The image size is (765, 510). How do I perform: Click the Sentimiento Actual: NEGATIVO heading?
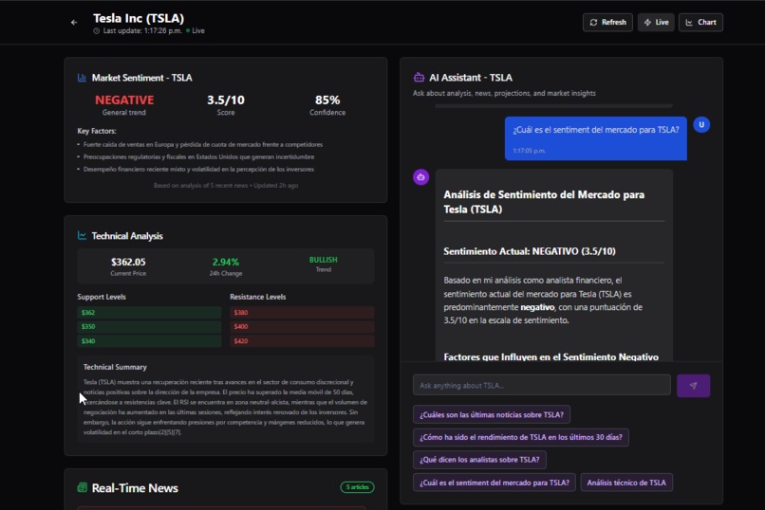click(530, 251)
